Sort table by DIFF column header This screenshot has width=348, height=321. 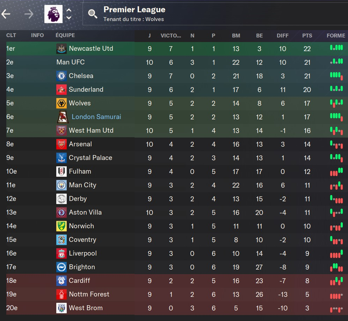pyautogui.click(x=283, y=36)
